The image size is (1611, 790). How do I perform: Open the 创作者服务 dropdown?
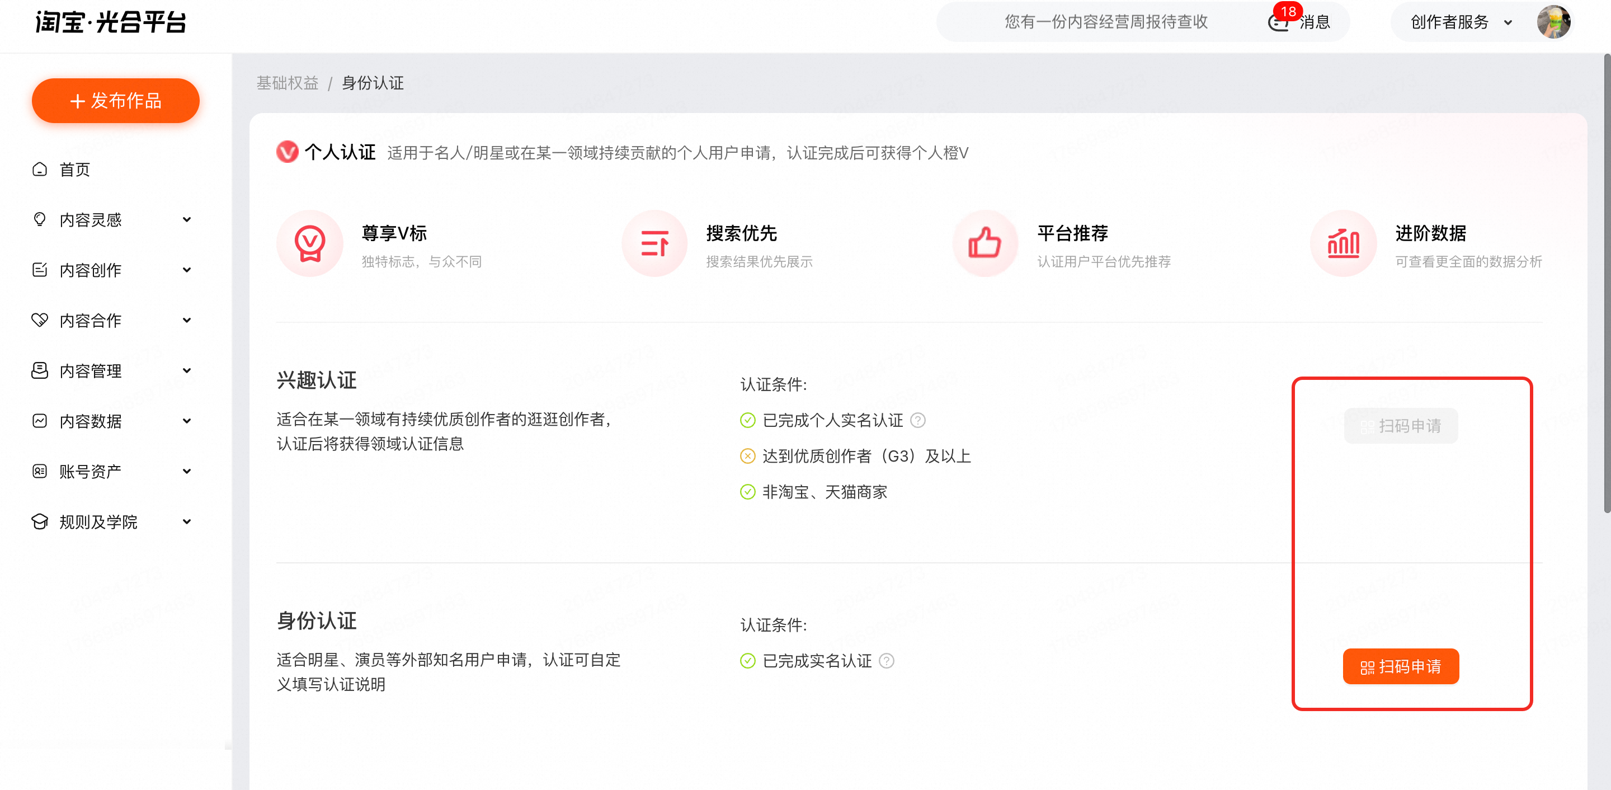(1461, 22)
